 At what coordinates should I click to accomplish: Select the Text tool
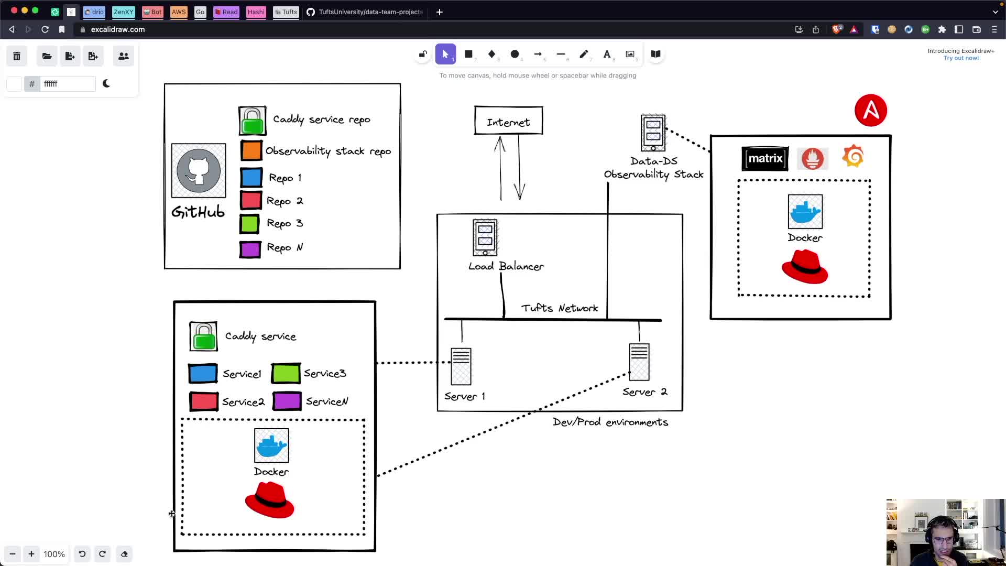pos(607,54)
